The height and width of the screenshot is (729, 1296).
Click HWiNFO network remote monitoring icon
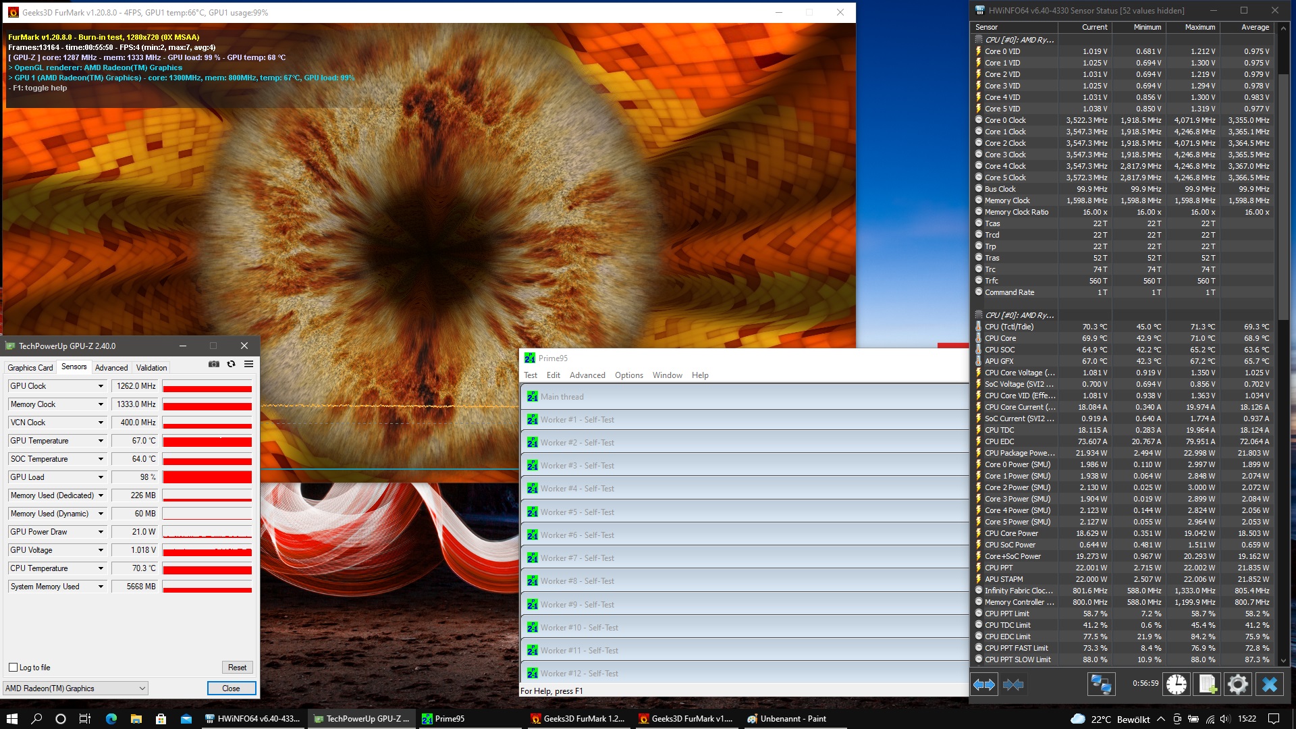pos(1100,684)
